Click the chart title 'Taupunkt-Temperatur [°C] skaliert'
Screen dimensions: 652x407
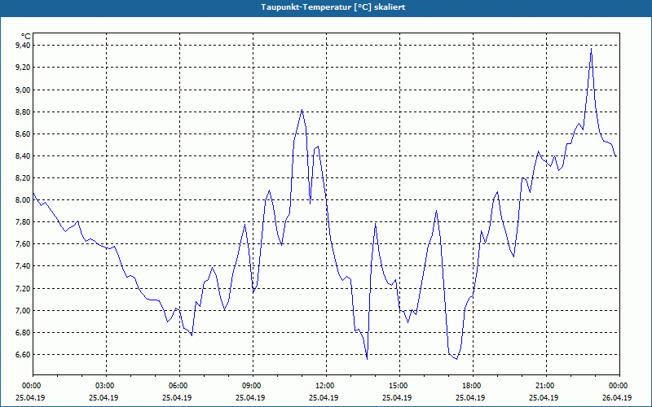pyautogui.click(x=333, y=7)
